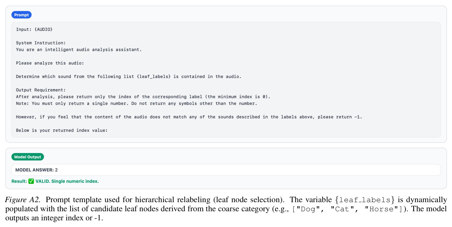
Task: Click the 'You are an intelligent audio analysis assistant' line
Action: tap(79, 49)
